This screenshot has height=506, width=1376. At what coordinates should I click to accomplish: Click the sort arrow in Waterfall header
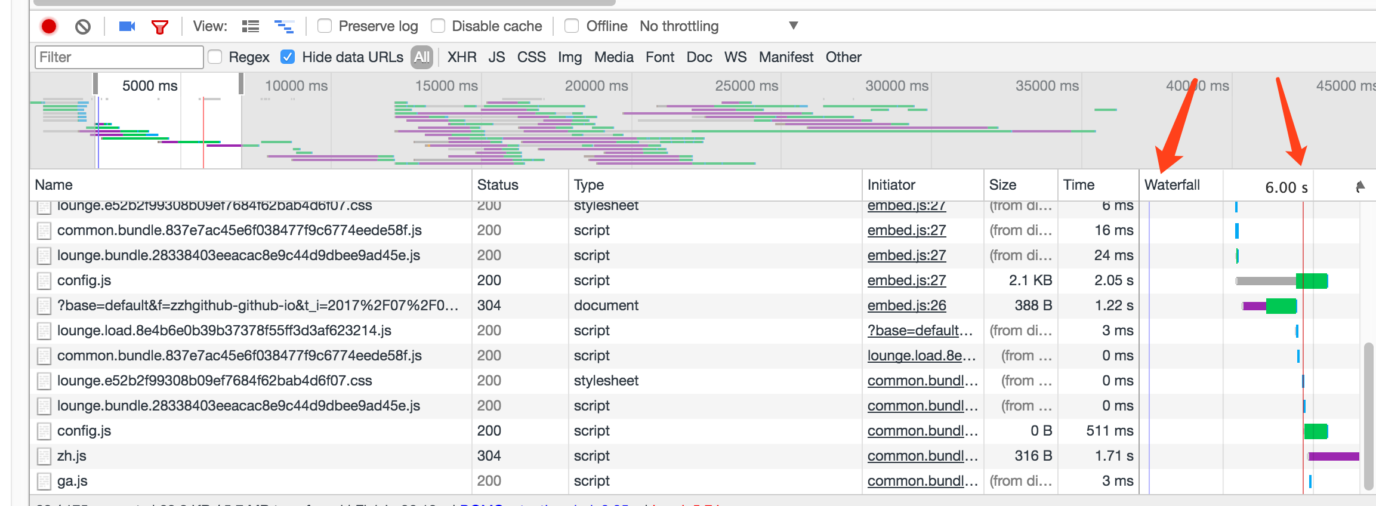tap(1360, 187)
